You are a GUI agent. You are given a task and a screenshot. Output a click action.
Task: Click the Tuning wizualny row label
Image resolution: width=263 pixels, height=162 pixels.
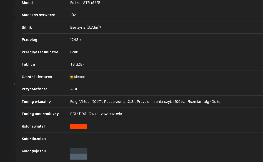[x=36, y=102]
